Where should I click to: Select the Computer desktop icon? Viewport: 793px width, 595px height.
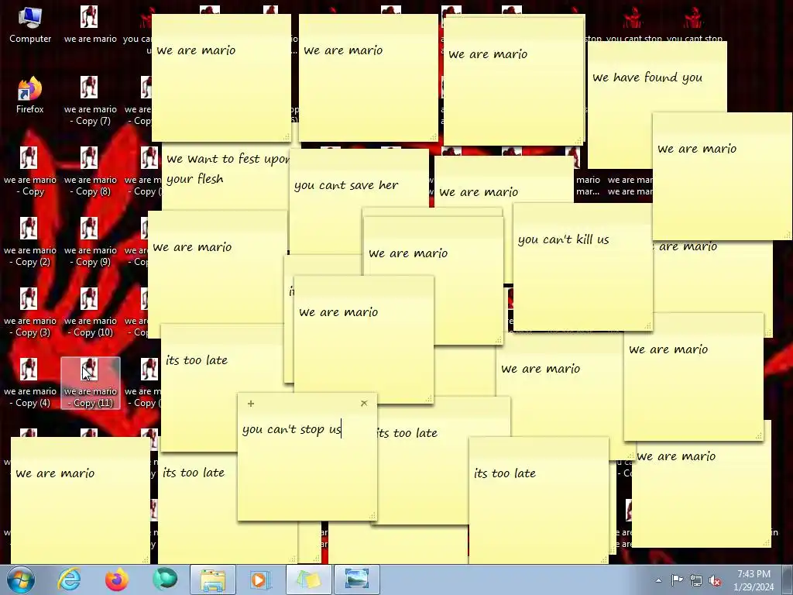point(30,24)
